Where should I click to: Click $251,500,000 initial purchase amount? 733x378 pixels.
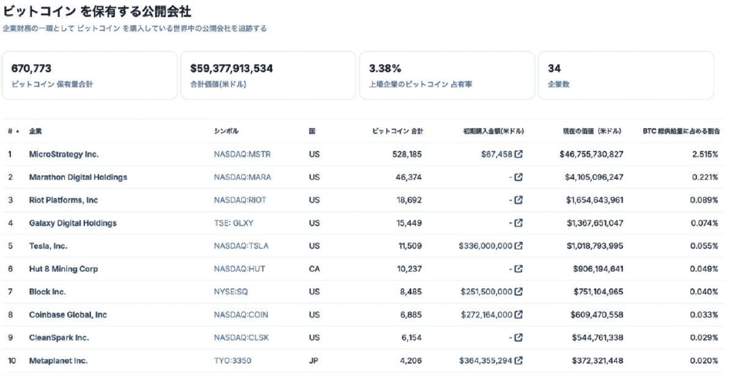tap(487, 292)
